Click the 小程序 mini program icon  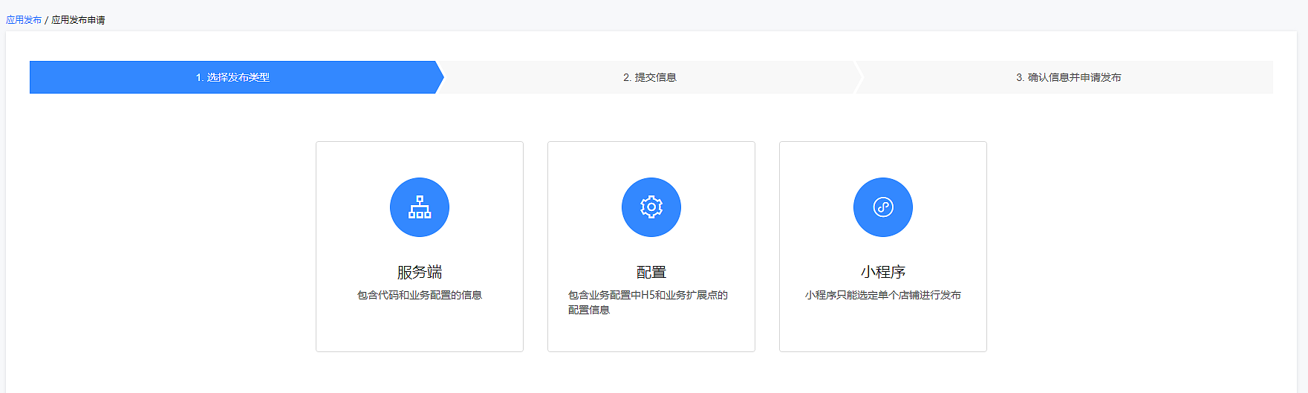click(883, 207)
